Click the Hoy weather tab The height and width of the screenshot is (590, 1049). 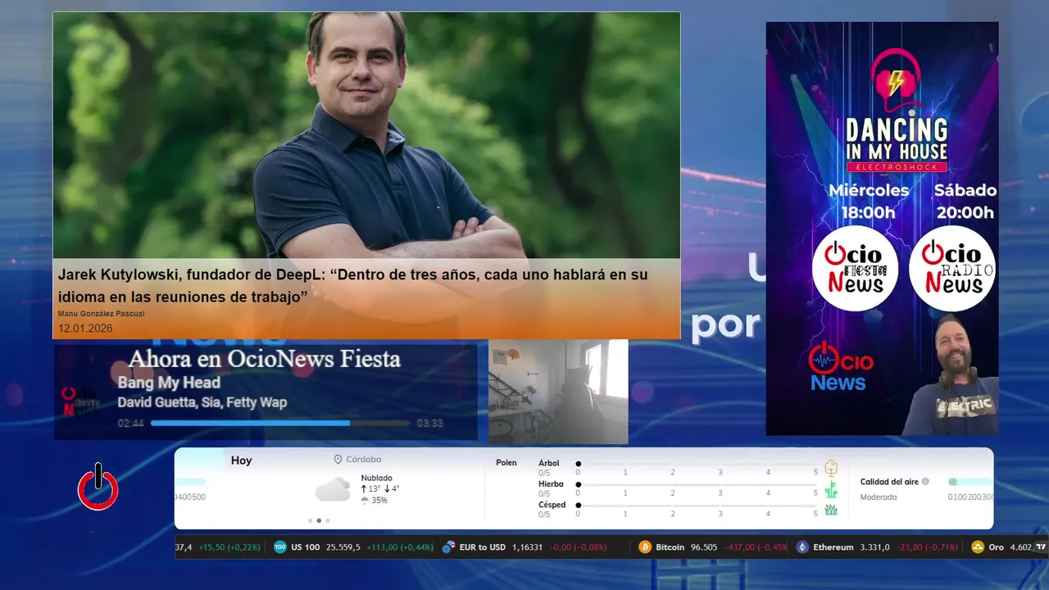pos(241,461)
